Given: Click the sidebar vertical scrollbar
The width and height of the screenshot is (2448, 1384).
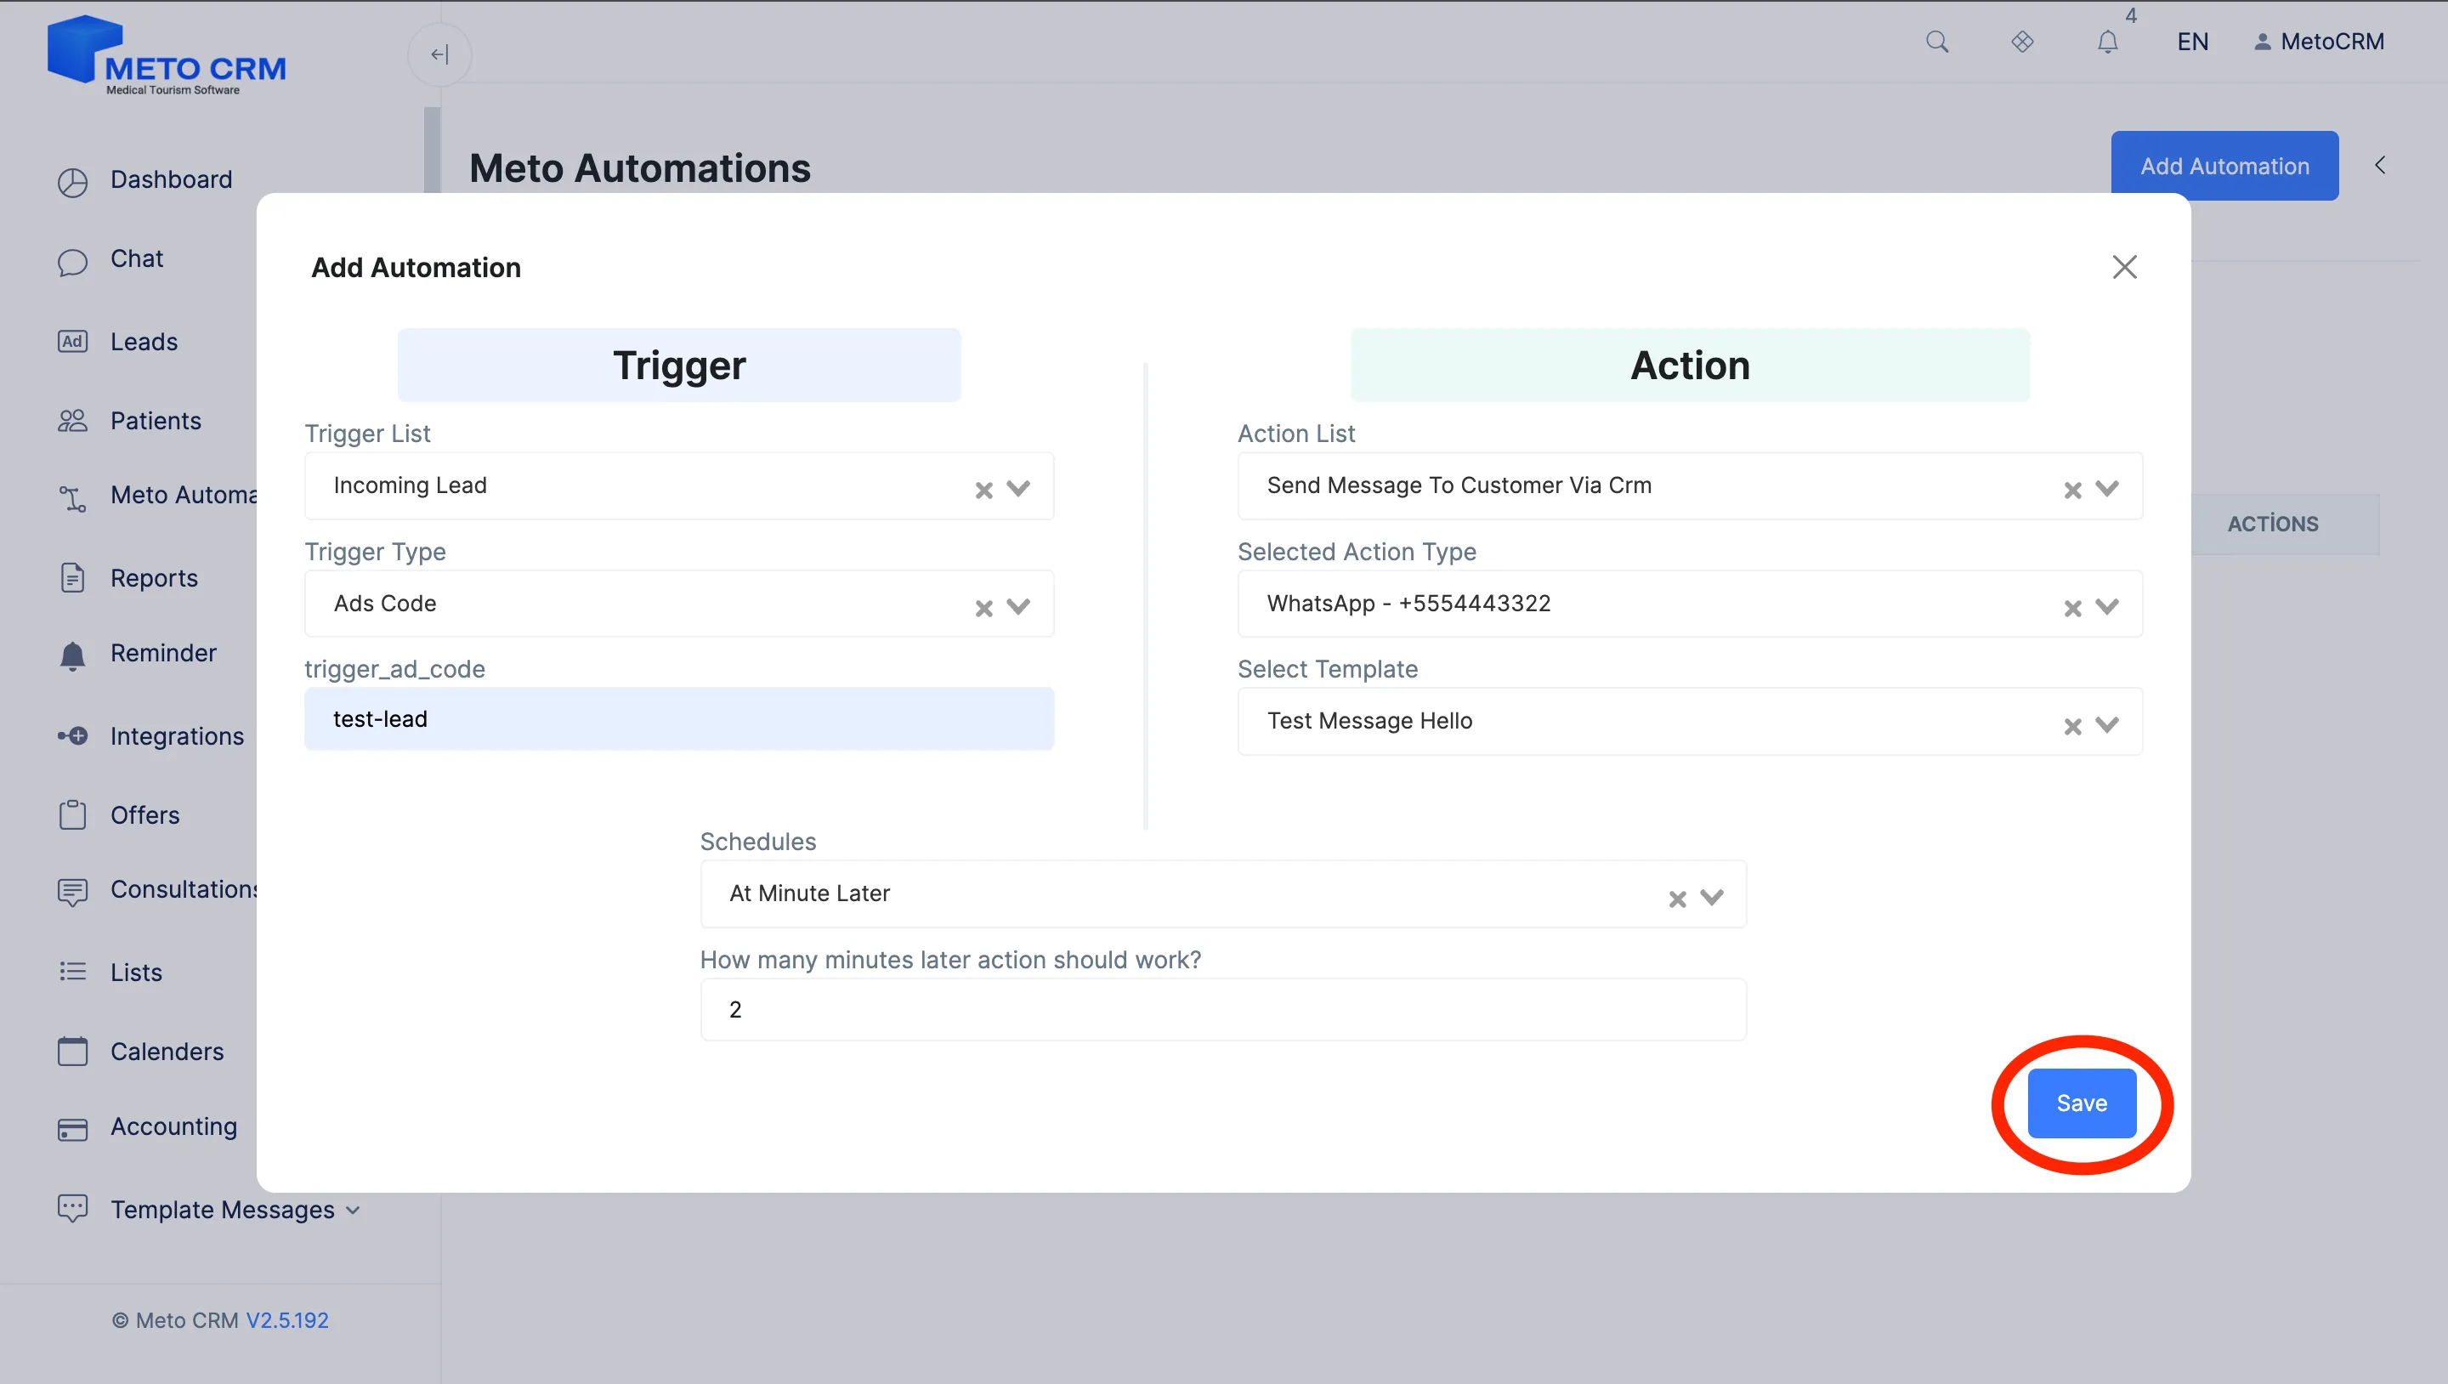Looking at the screenshot, I should pos(433,150).
